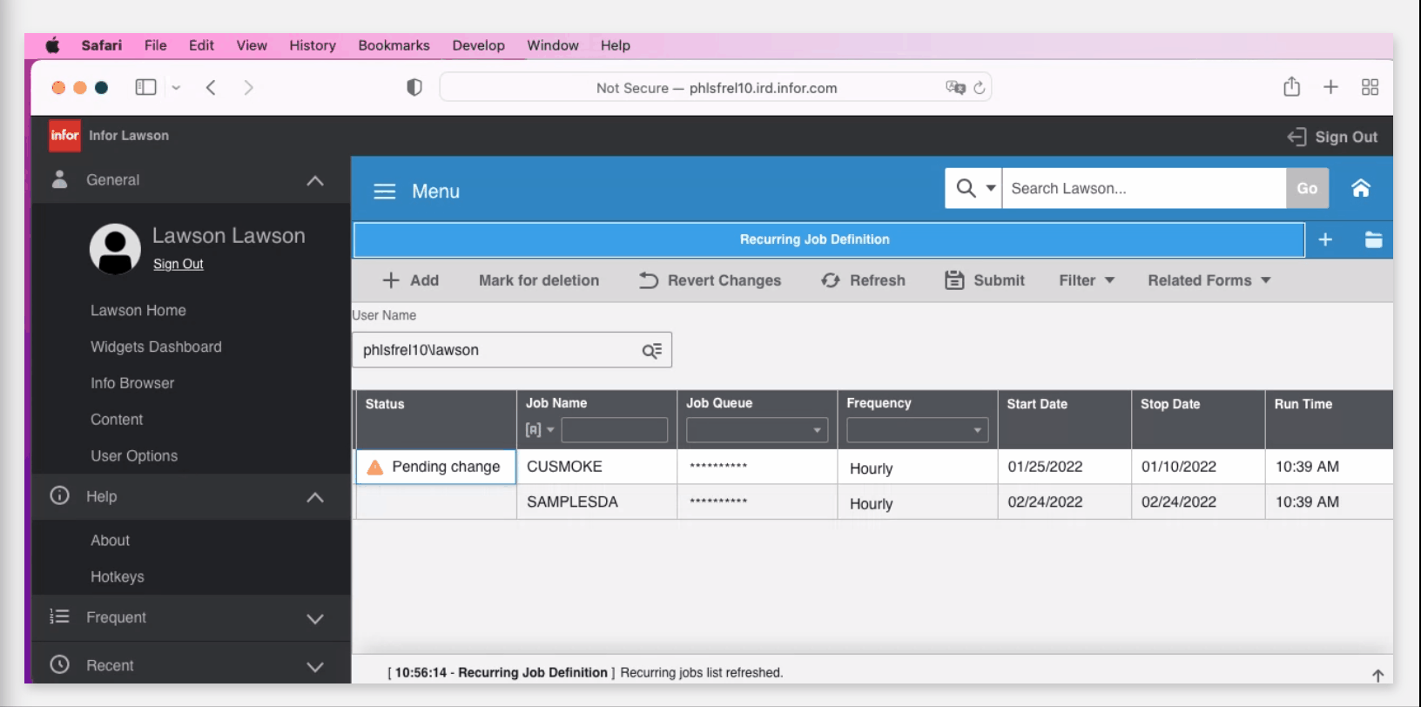This screenshot has height=707, width=1421.
Task: Open the History menu
Action: [313, 45]
